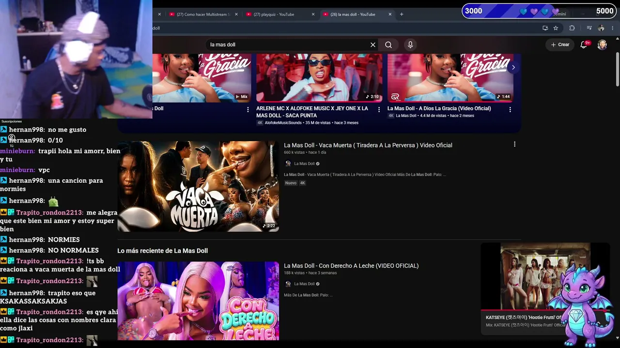Image resolution: width=620 pixels, height=348 pixels.
Task: Open the 'SACA PUNTA' video title
Action: pos(312,112)
